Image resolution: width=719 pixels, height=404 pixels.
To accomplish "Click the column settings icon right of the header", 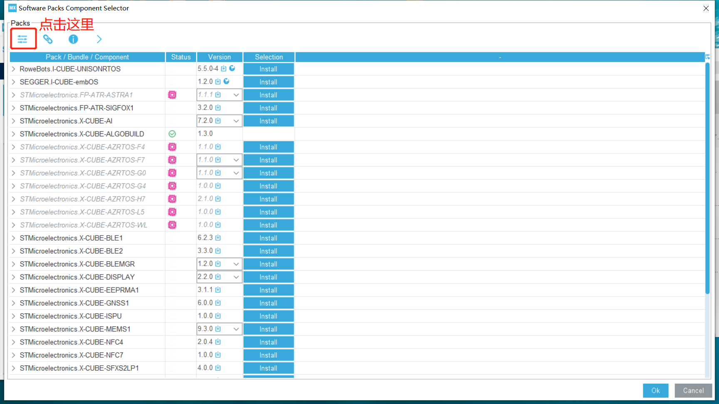I will point(707,57).
